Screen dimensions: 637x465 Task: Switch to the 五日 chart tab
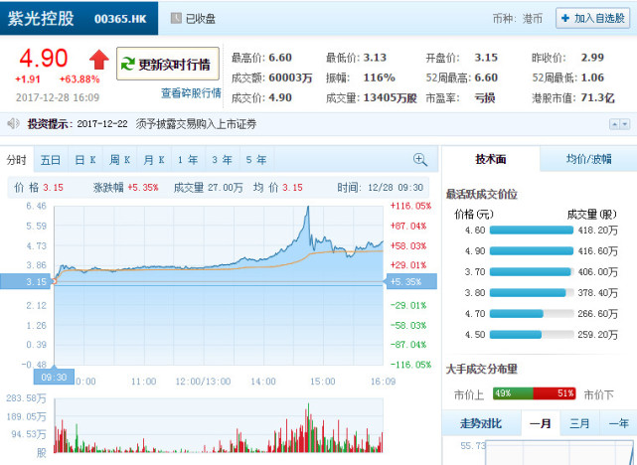click(51, 160)
